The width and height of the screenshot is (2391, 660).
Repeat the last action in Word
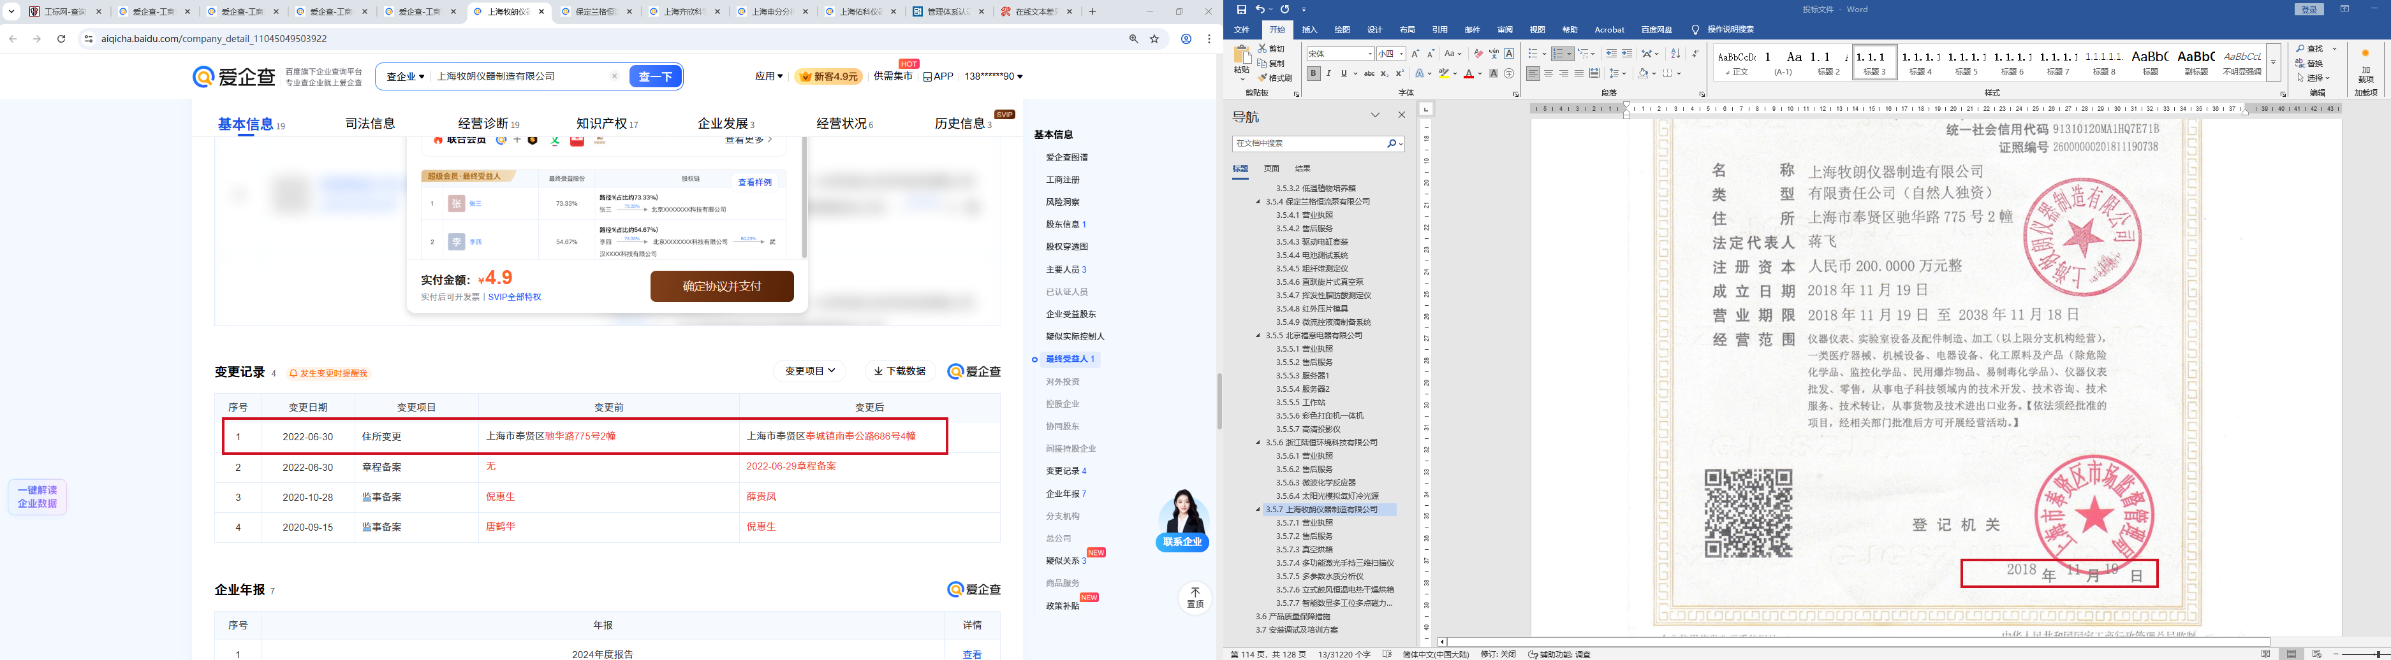click(1284, 10)
